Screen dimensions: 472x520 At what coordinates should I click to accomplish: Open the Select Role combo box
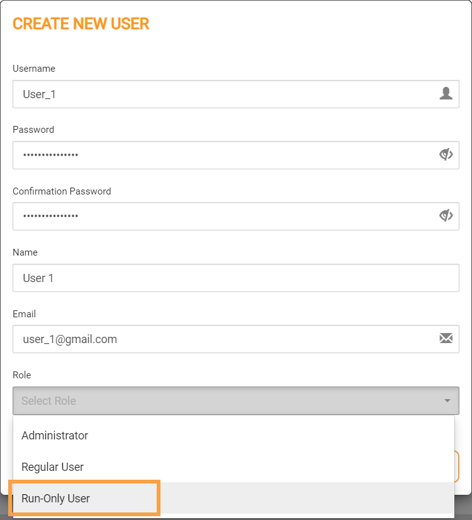[x=227, y=400]
